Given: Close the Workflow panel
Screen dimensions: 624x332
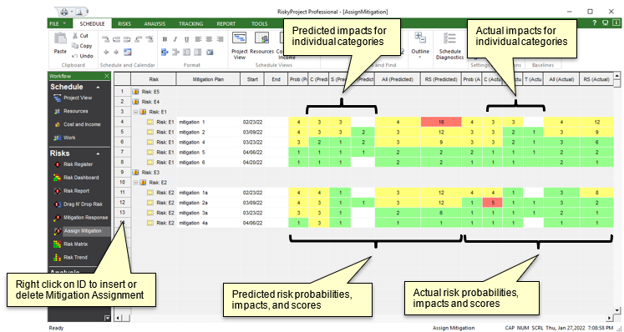Looking at the screenshot, I should 106,76.
